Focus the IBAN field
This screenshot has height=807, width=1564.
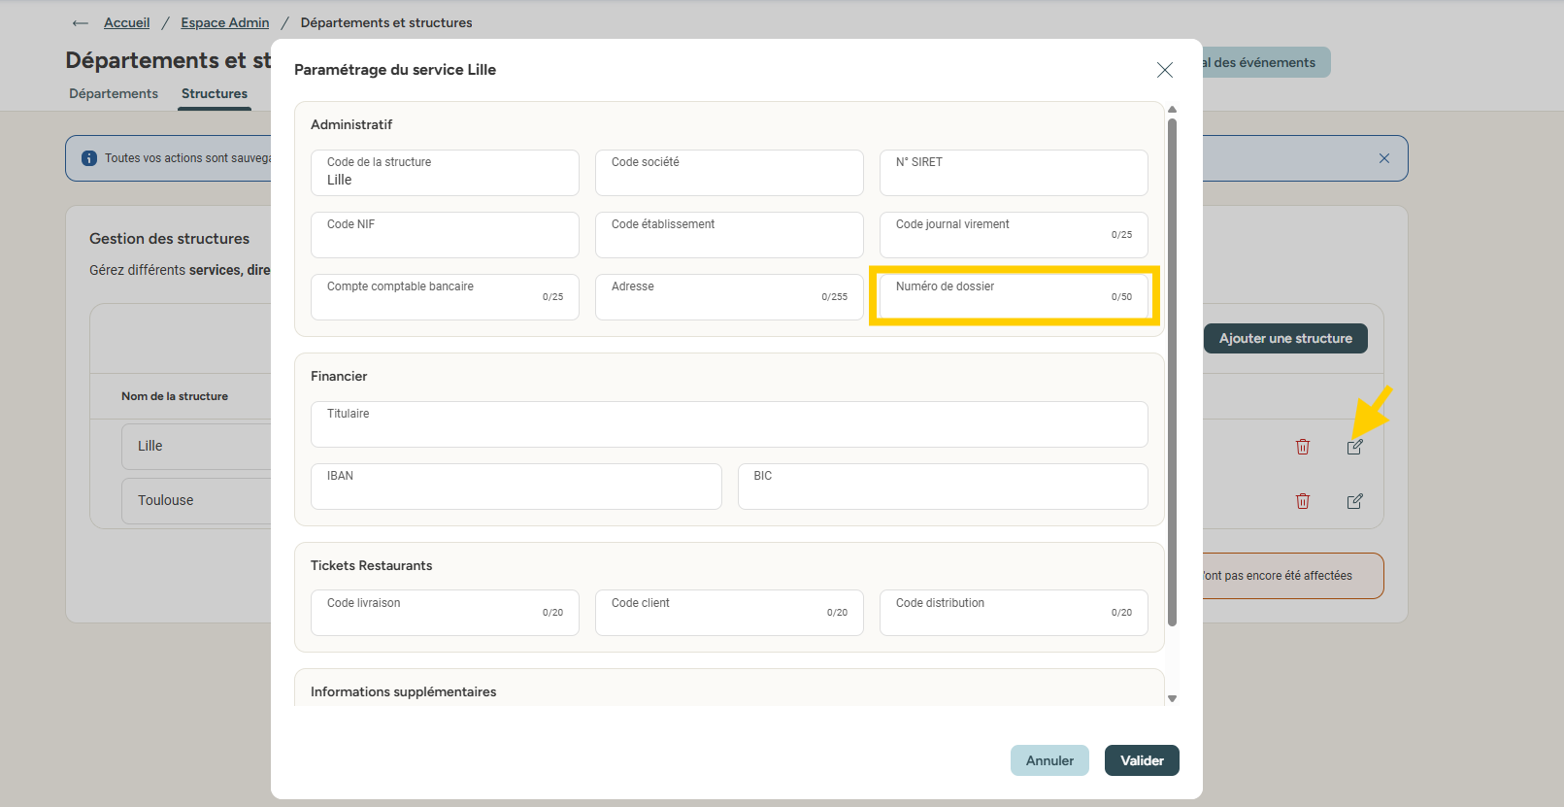pyautogui.click(x=516, y=487)
